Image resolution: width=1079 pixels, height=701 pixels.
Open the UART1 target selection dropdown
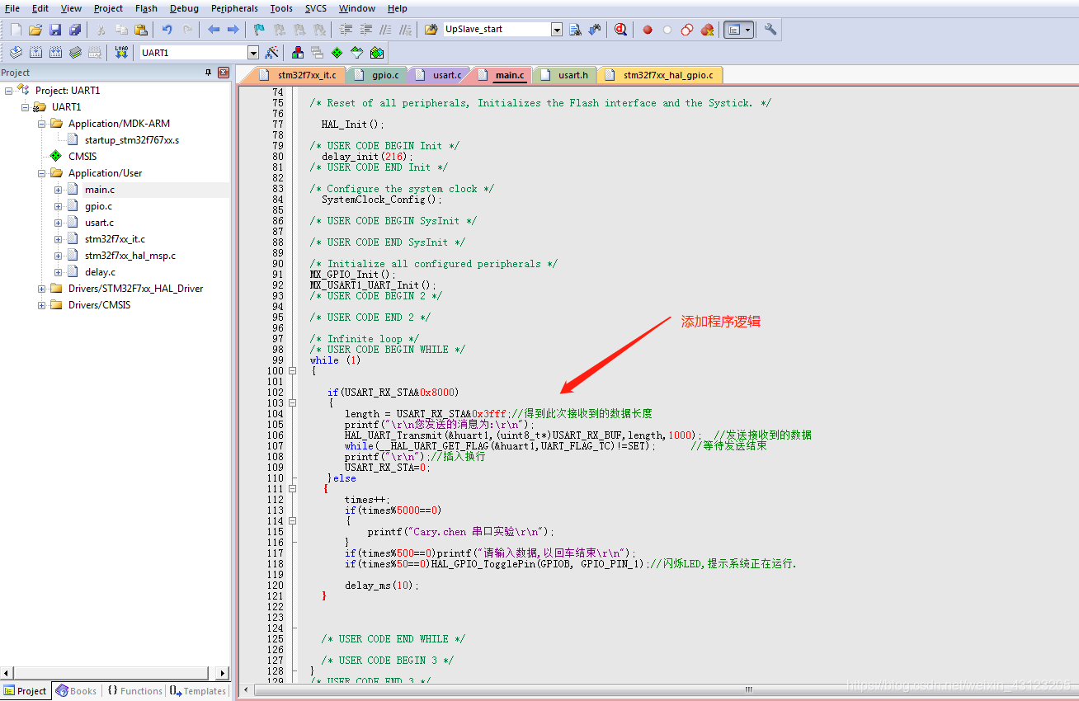tap(253, 53)
